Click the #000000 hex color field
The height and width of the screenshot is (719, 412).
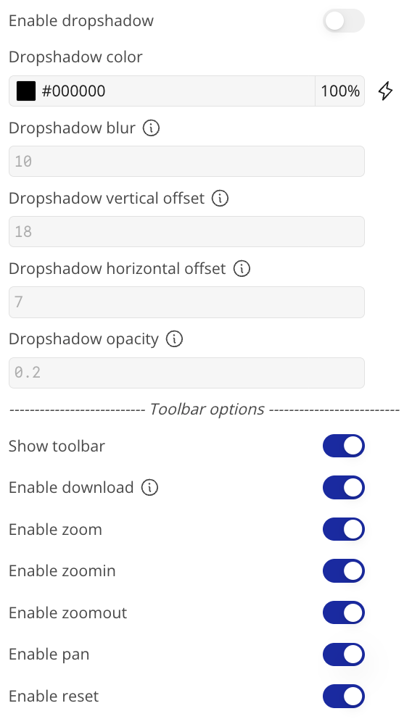pos(176,91)
